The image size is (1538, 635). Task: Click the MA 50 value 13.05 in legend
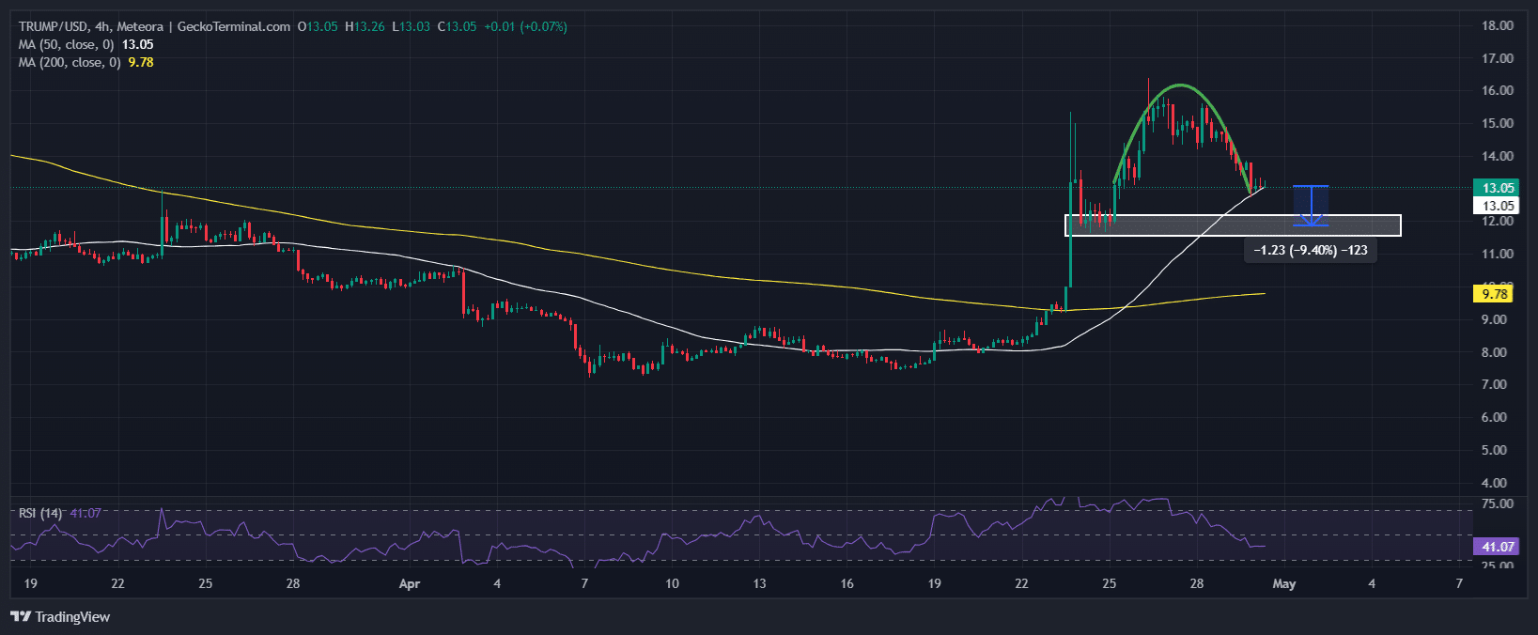[x=138, y=44]
